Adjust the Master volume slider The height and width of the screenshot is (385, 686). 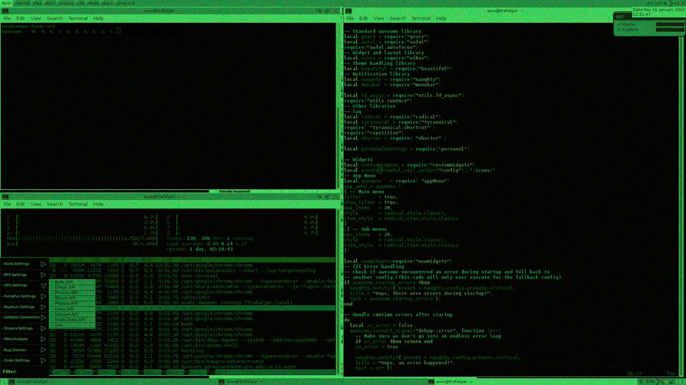pos(669,24)
